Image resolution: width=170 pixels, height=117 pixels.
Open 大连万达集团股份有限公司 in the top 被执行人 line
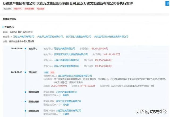[x=50, y=37]
